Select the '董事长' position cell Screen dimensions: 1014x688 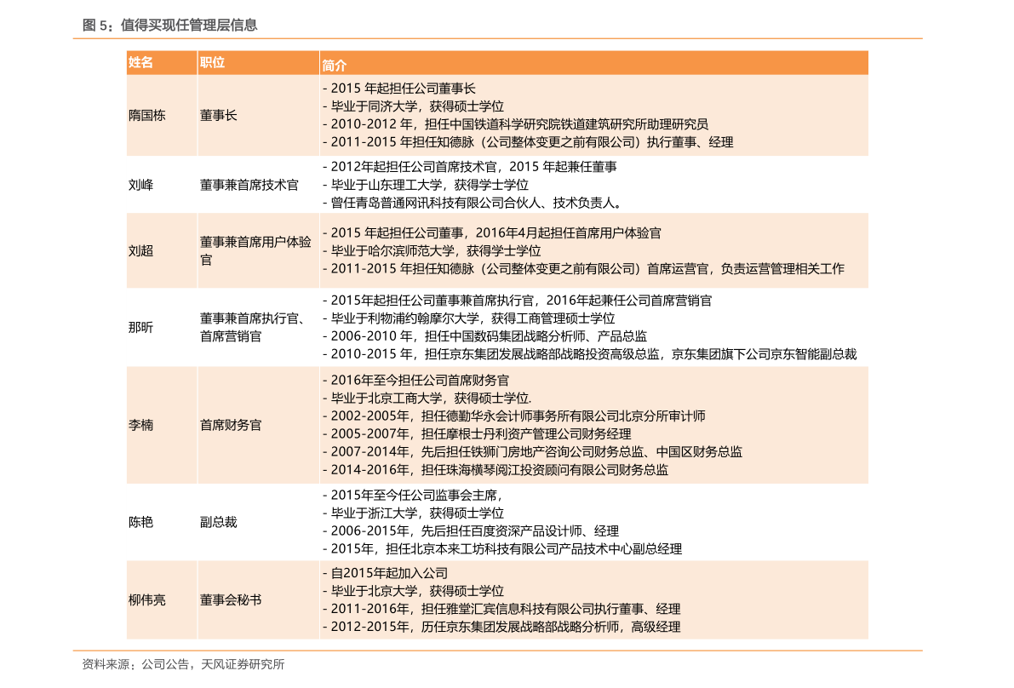tap(219, 115)
